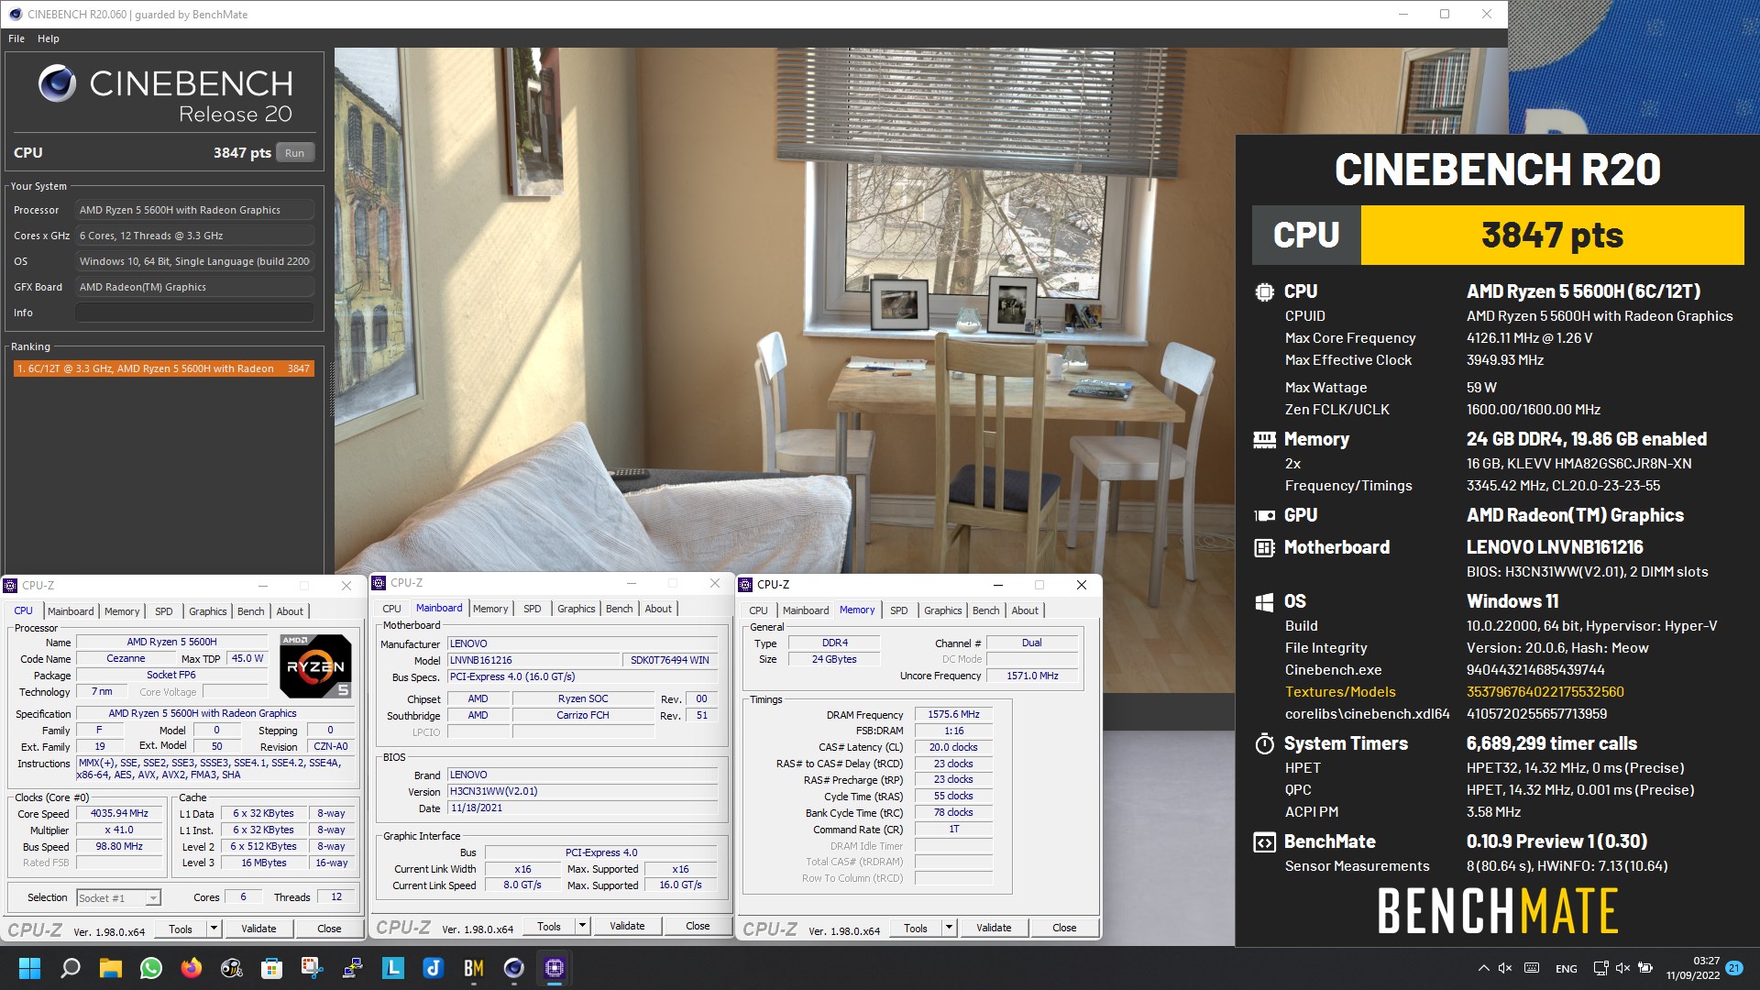Click the BenchMate Motherboard icon
Image resolution: width=1760 pixels, height=990 pixels.
(x=1264, y=548)
